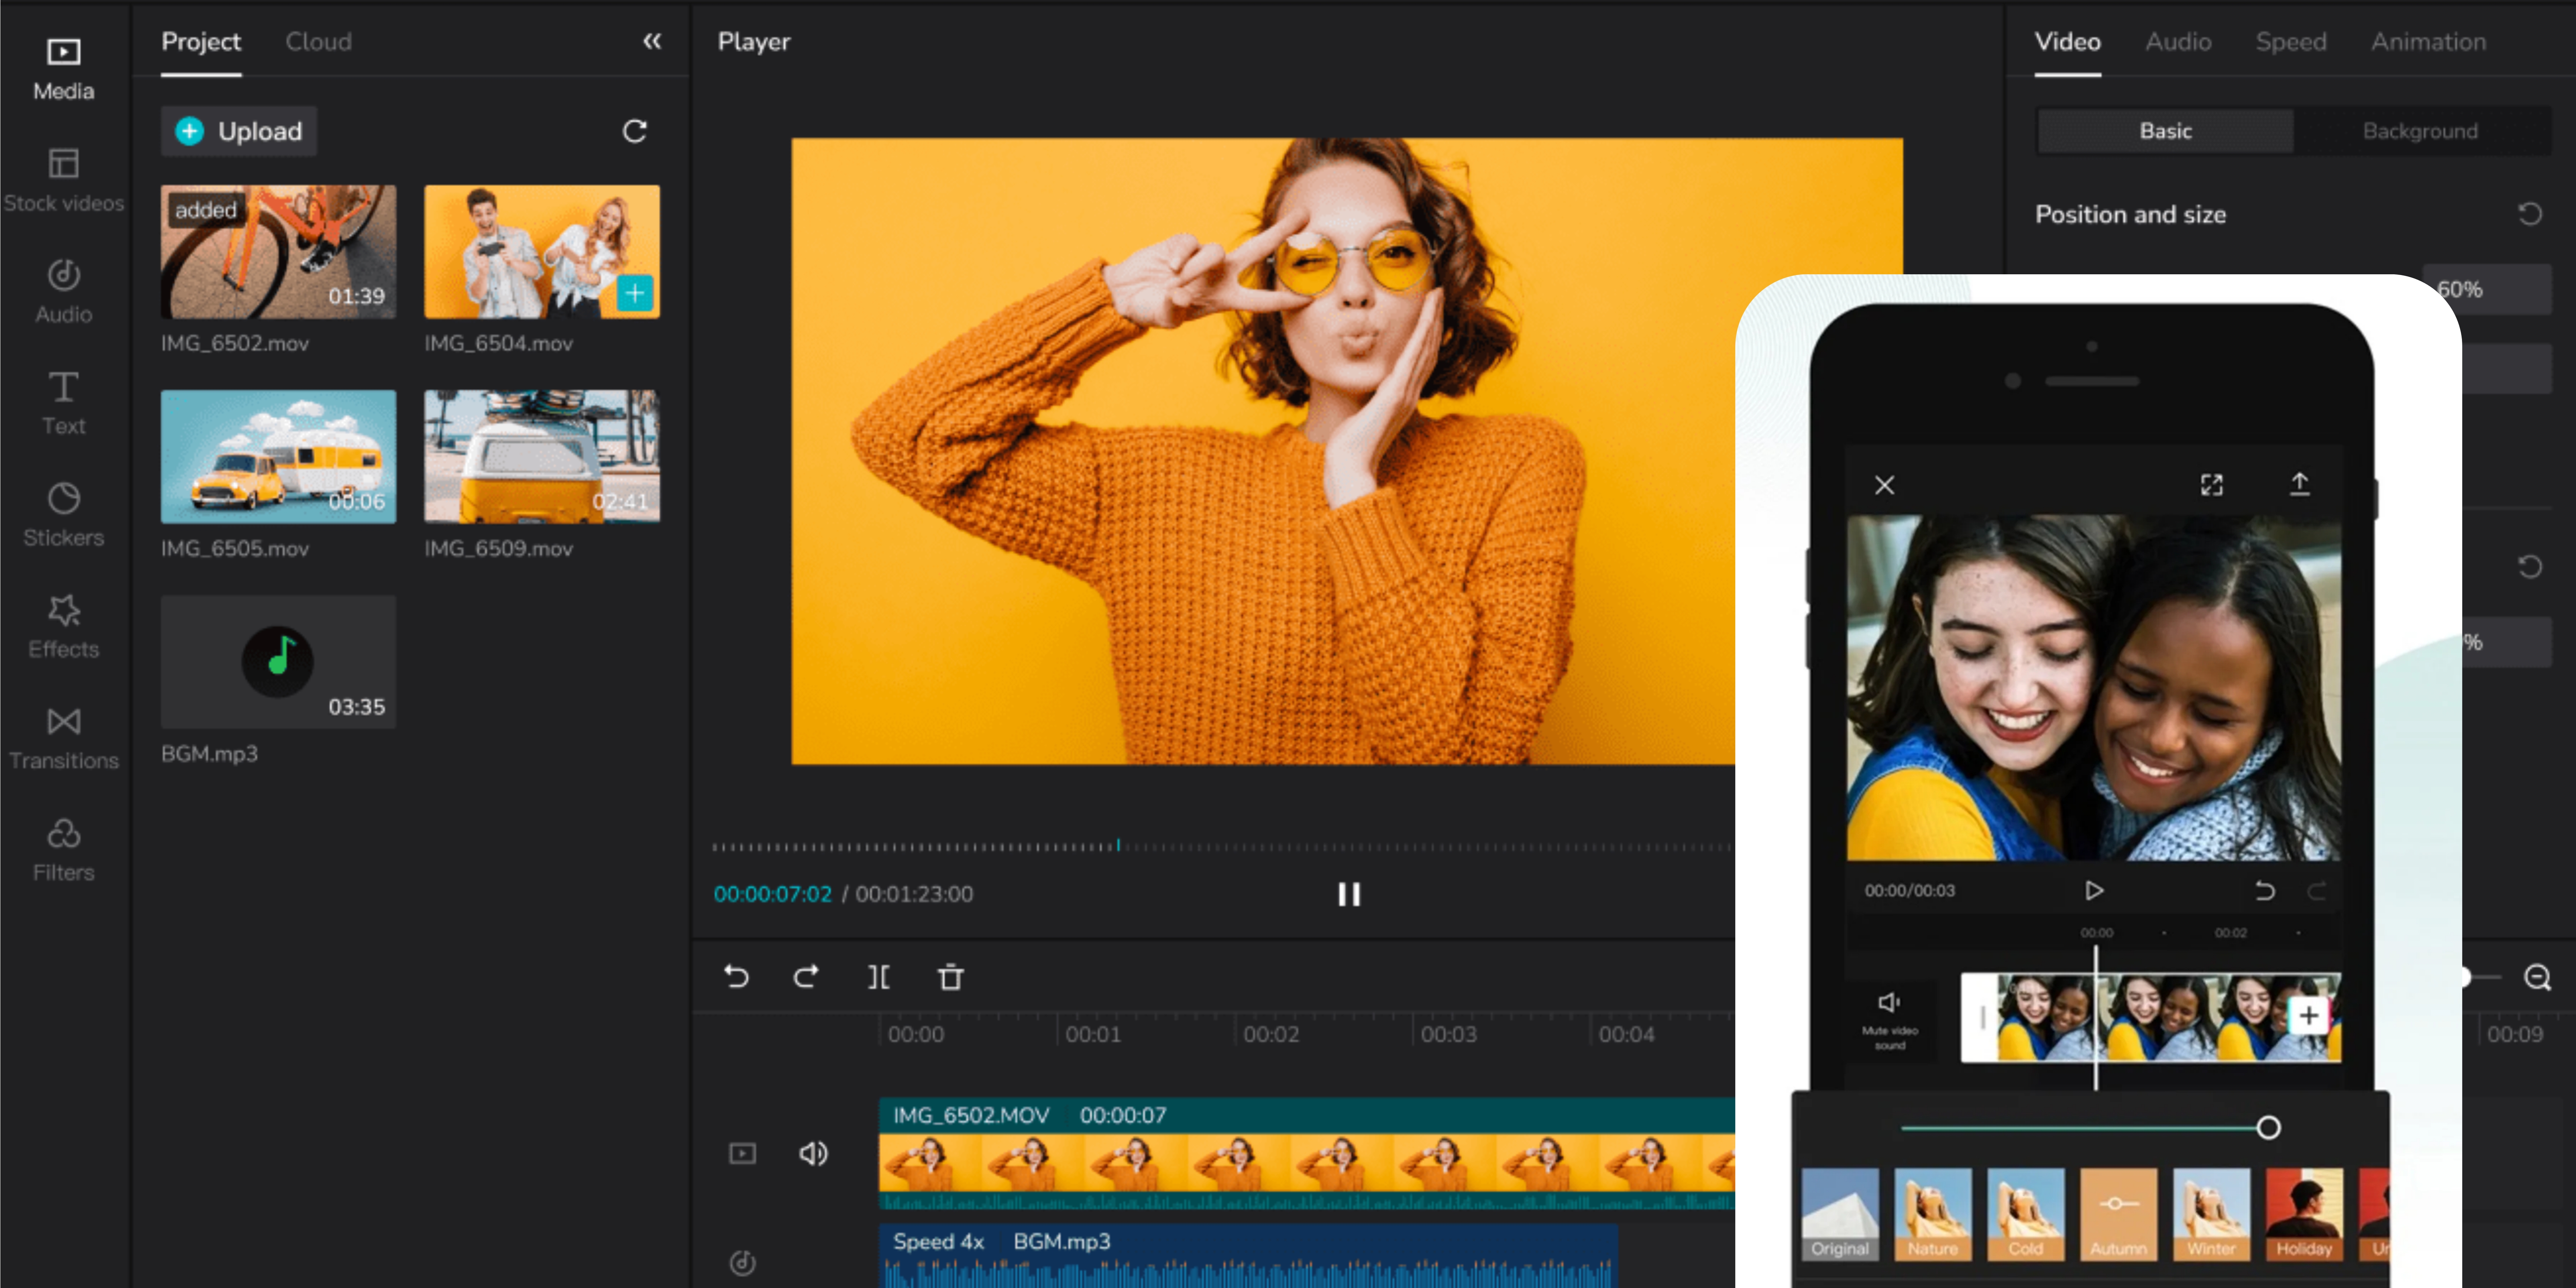
Task: Select the BGM.mp3 timeline audio clip
Action: click(x=1248, y=1256)
